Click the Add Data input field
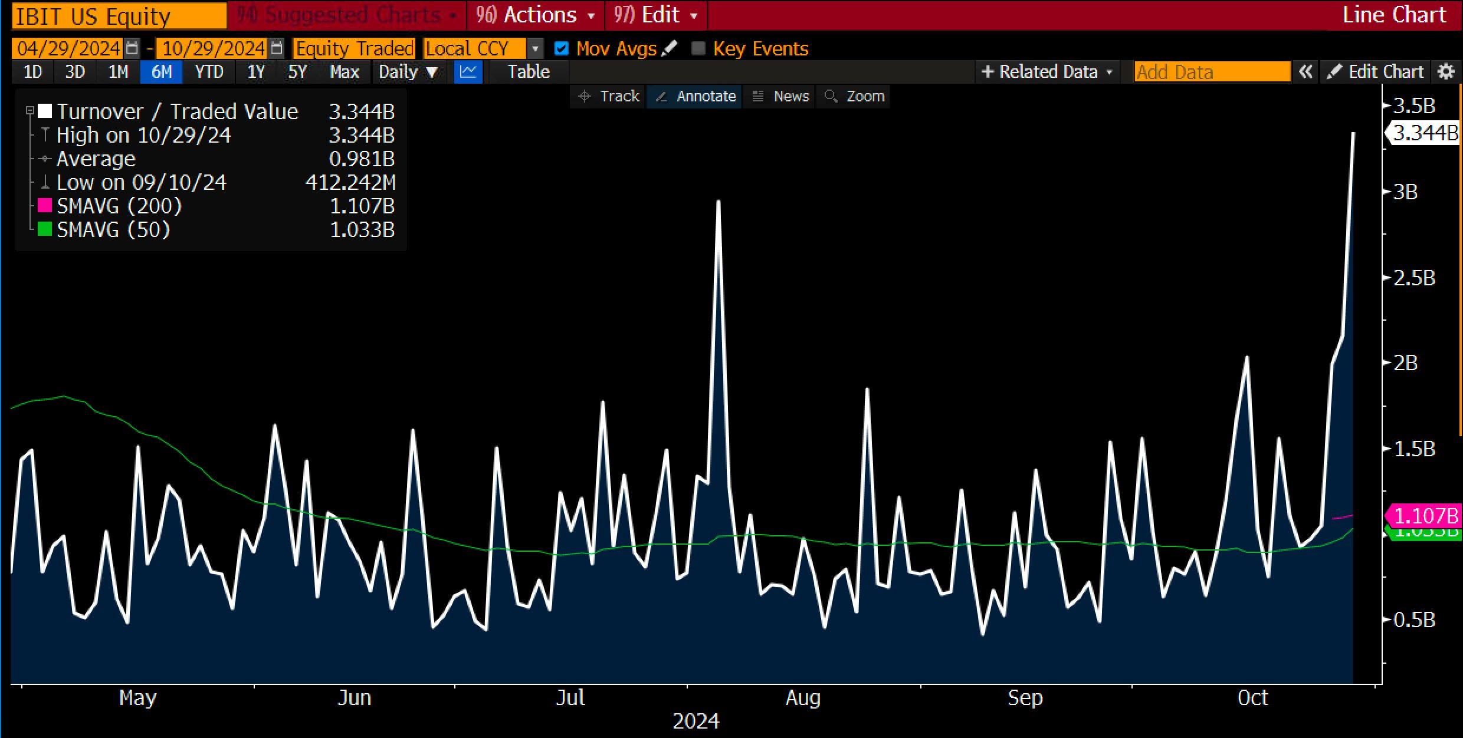Screen dimensions: 1463x738 tap(1212, 72)
